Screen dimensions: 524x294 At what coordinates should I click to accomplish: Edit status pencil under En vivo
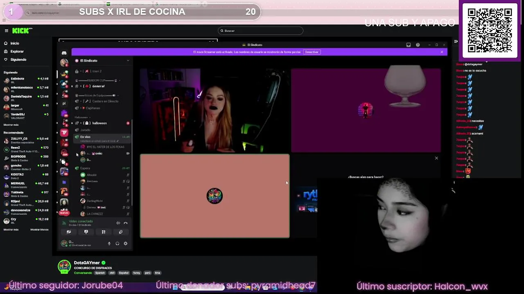coord(117,141)
